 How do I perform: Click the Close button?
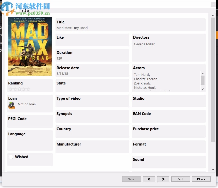tap(201, 179)
